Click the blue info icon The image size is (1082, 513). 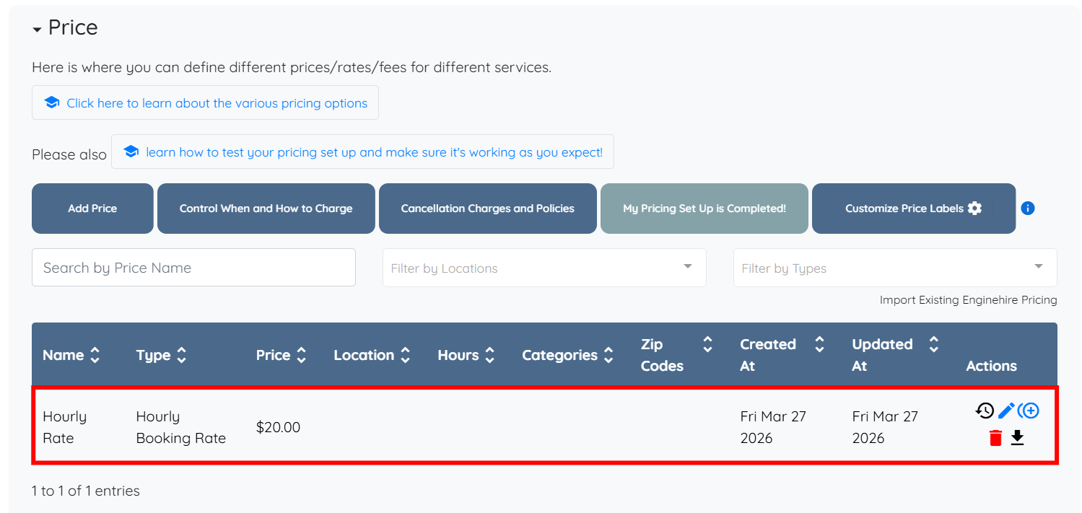pos(1028,208)
